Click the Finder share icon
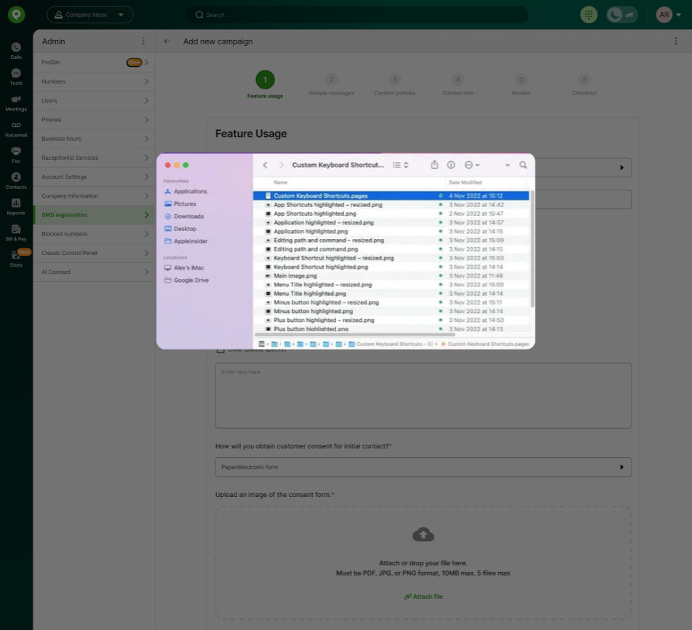 pyautogui.click(x=434, y=165)
